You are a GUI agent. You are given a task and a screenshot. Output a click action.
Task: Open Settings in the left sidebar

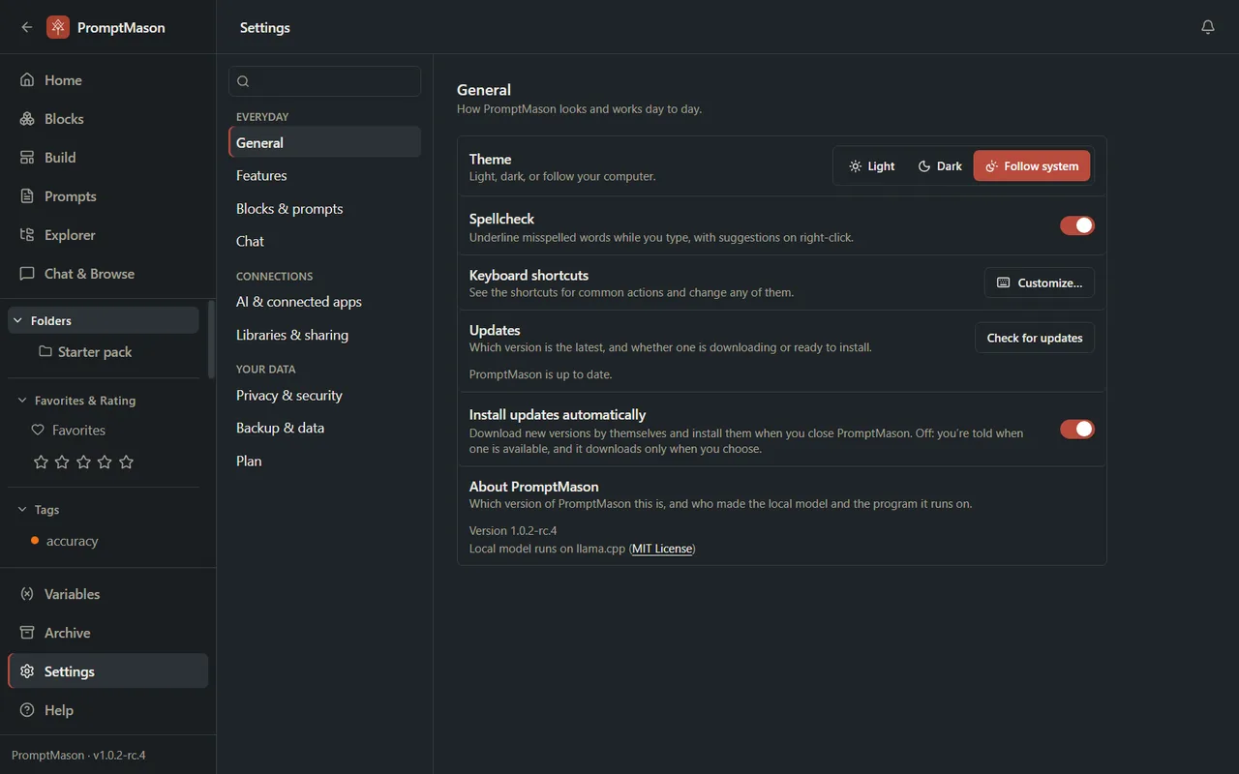pyautogui.click(x=107, y=671)
